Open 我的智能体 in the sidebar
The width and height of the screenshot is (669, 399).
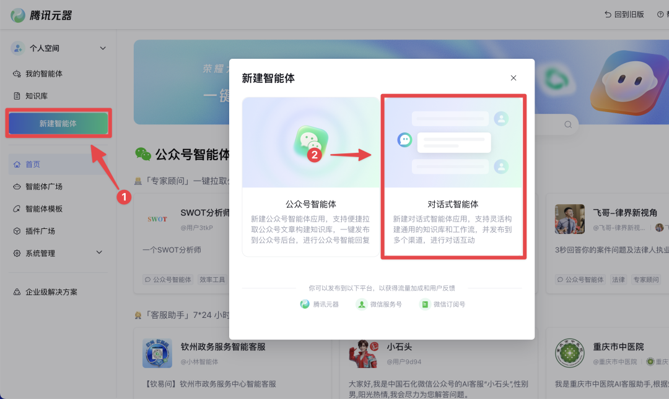point(43,74)
